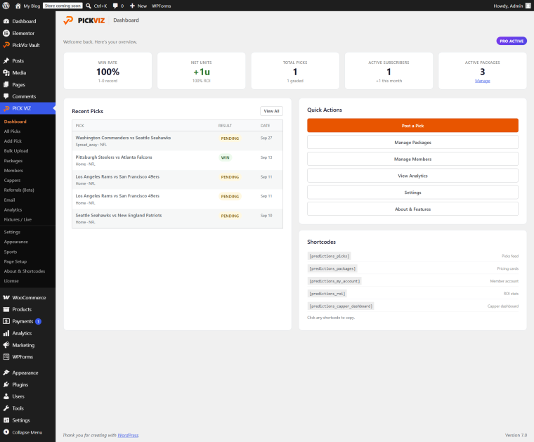This screenshot has width=534, height=442.
Task: Click the PickViz logo in header
Action: (x=84, y=20)
